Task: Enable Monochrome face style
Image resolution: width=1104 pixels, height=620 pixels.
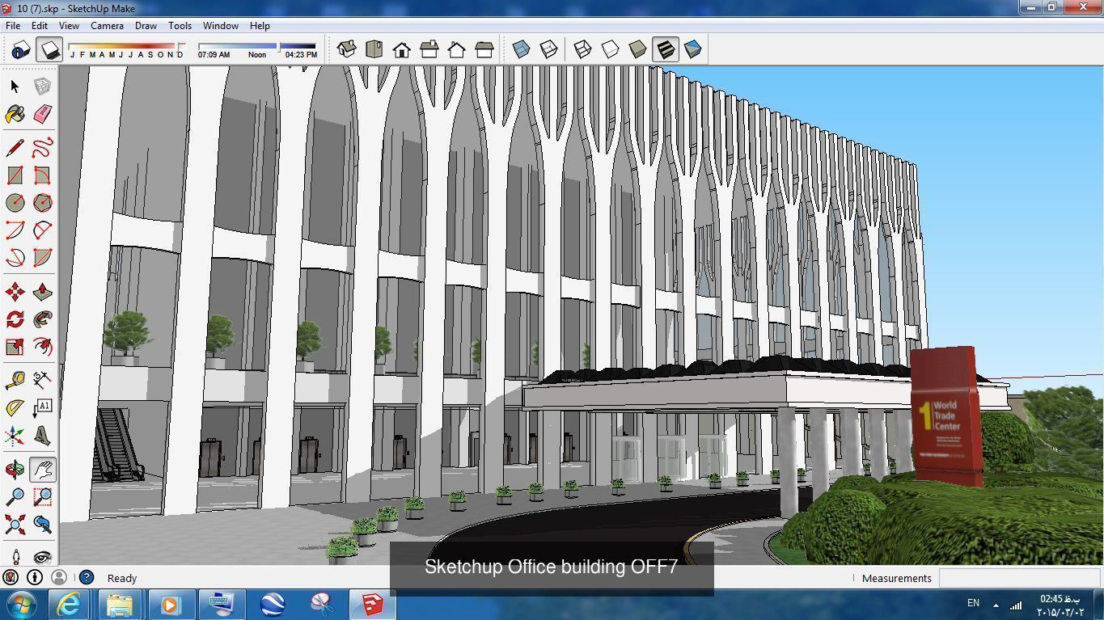Action: [692, 49]
